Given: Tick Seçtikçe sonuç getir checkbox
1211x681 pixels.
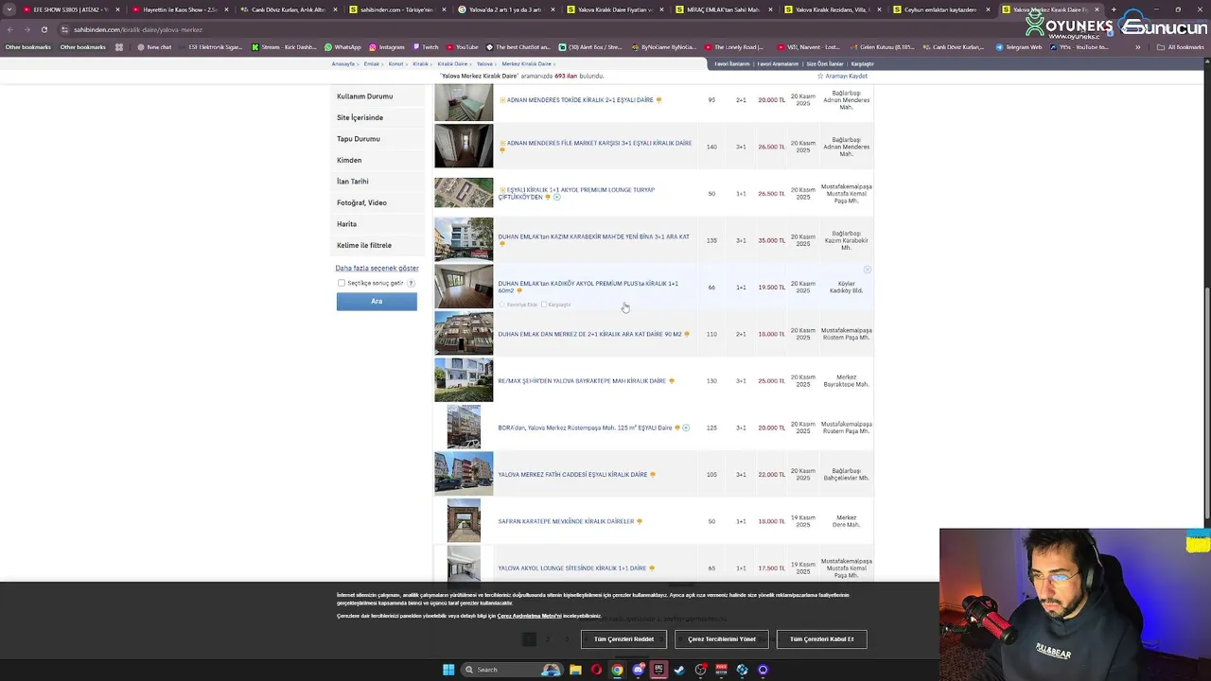Looking at the screenshot, I should click(342, 283).
